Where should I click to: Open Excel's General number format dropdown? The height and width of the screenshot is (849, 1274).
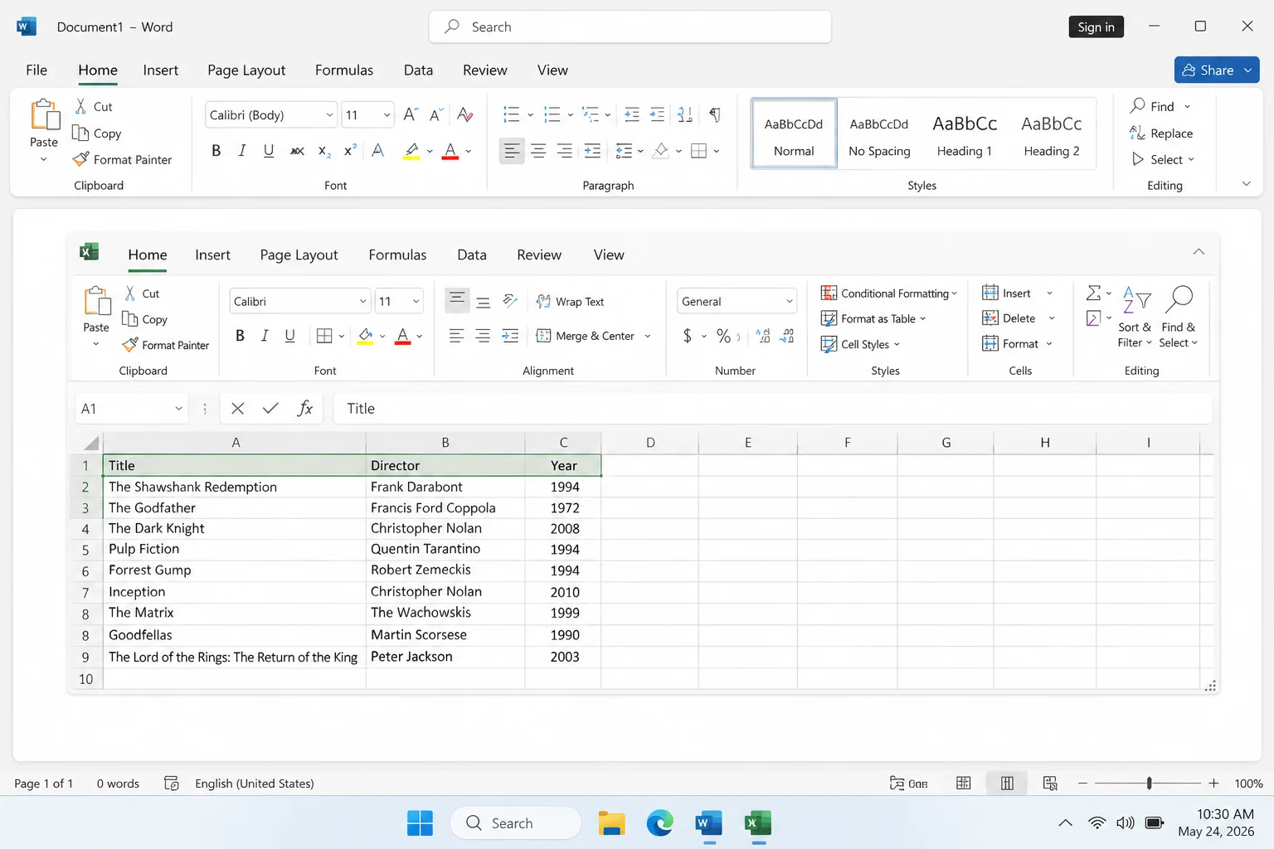pyautogui.click(x=789, y=302)
